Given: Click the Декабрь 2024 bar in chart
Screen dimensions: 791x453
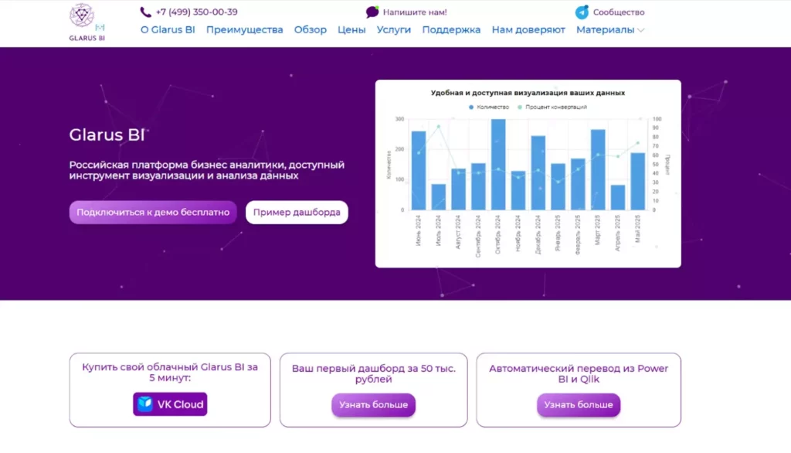Looking at the screenshot, I should click(538, 172).
